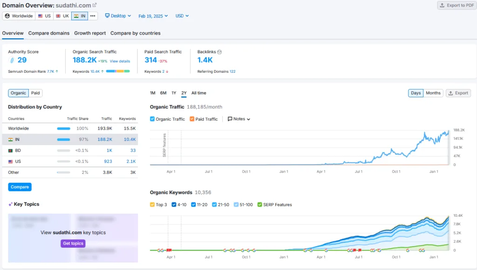
Task: Click the chart Export upload icon
Action: 451,93
